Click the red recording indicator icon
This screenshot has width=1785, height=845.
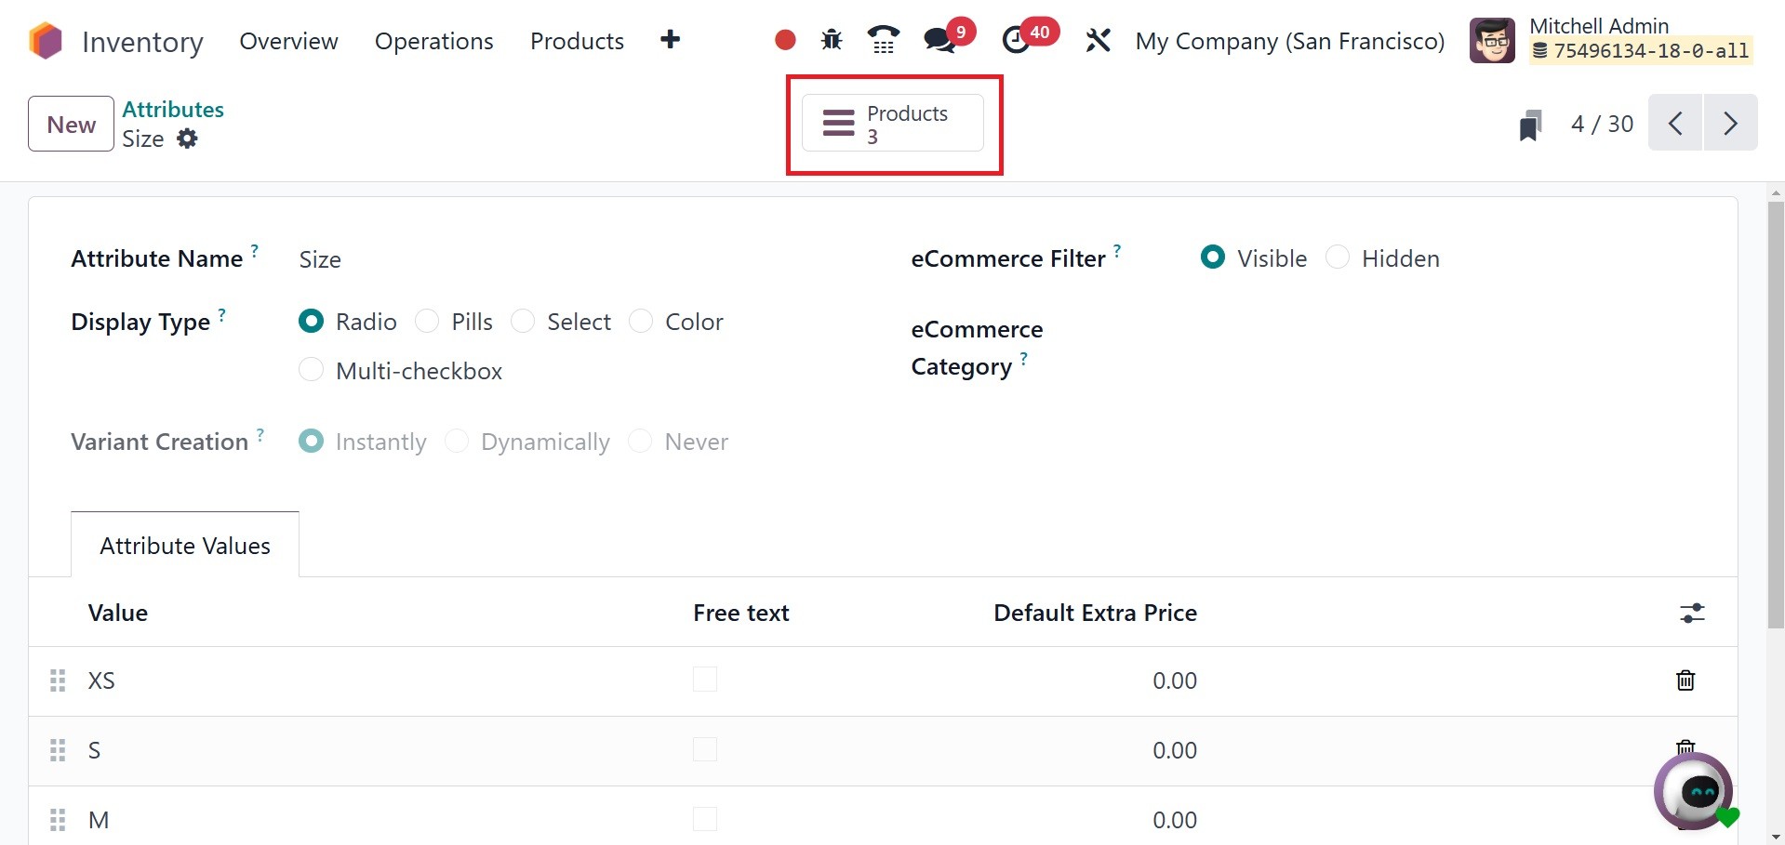click(x=785, y=40)
